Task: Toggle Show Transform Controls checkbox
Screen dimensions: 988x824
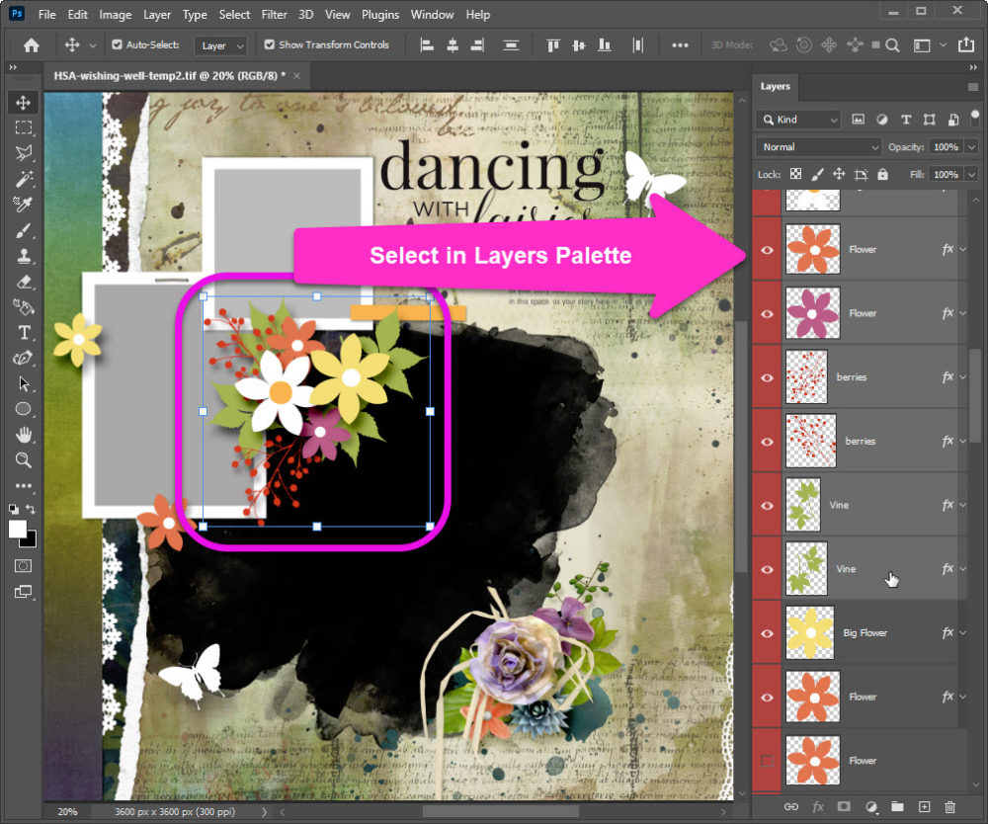Action: [x=270, y=45]
